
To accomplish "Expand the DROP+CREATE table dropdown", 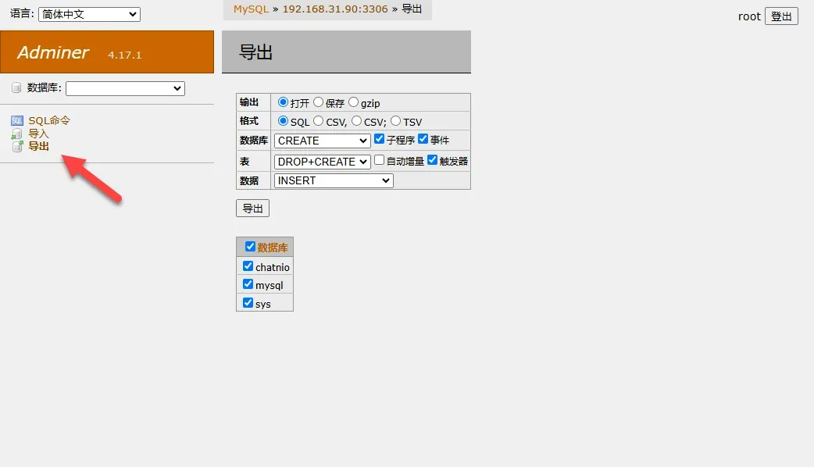I will pyautogui.click(x=322, y=162).
